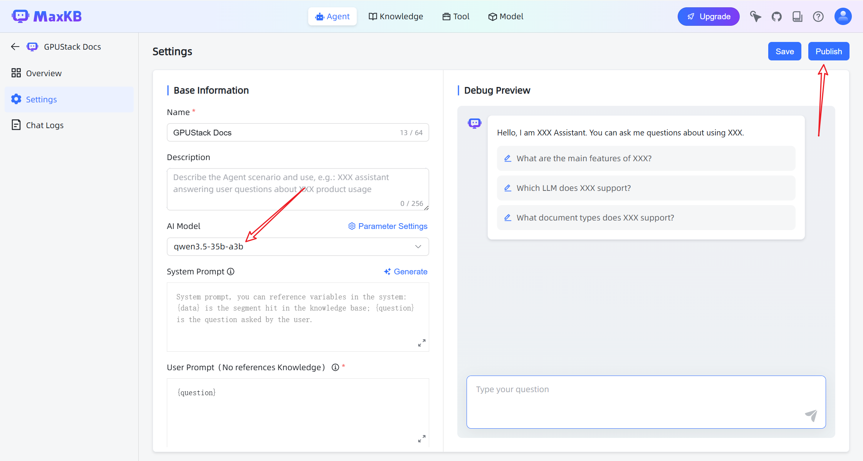
Task: Click the User Prompt info icon
Action: pos(336,367)
